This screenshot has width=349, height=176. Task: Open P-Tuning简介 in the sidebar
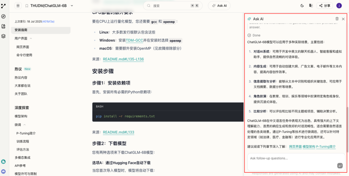pyautogui.click(x=26, y=133)
